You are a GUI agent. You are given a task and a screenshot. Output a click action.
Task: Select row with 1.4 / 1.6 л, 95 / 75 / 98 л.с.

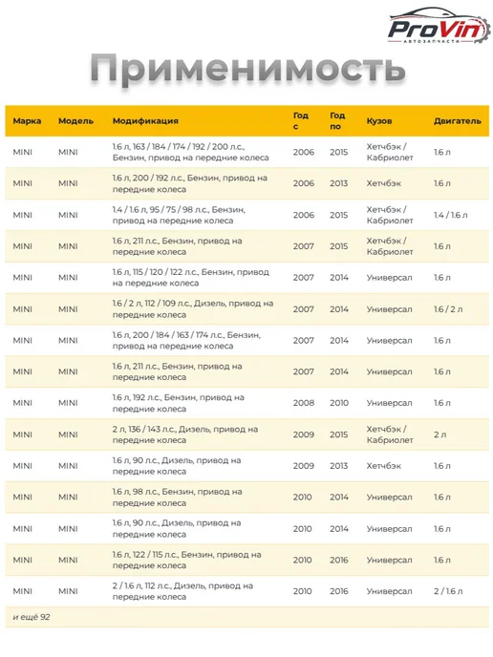[x=246, y=215]
